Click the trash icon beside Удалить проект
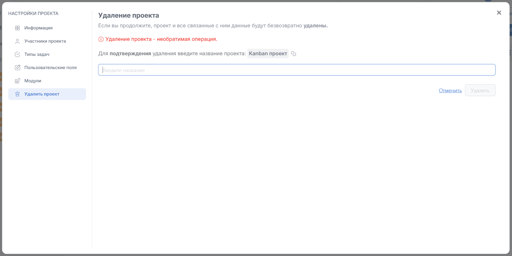The height and width of the screenshot is (256, 512). [17, 94]
